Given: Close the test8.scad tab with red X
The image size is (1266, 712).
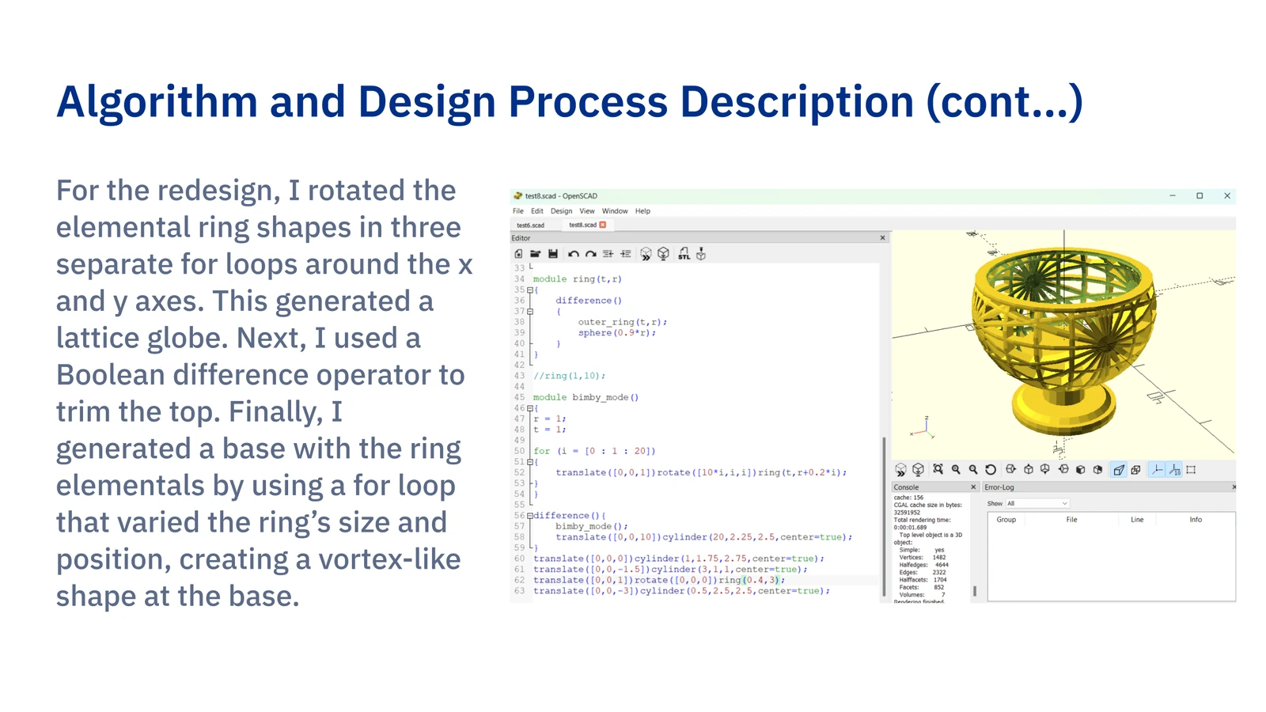Looking at the screenshot, I should click(603, 225).
